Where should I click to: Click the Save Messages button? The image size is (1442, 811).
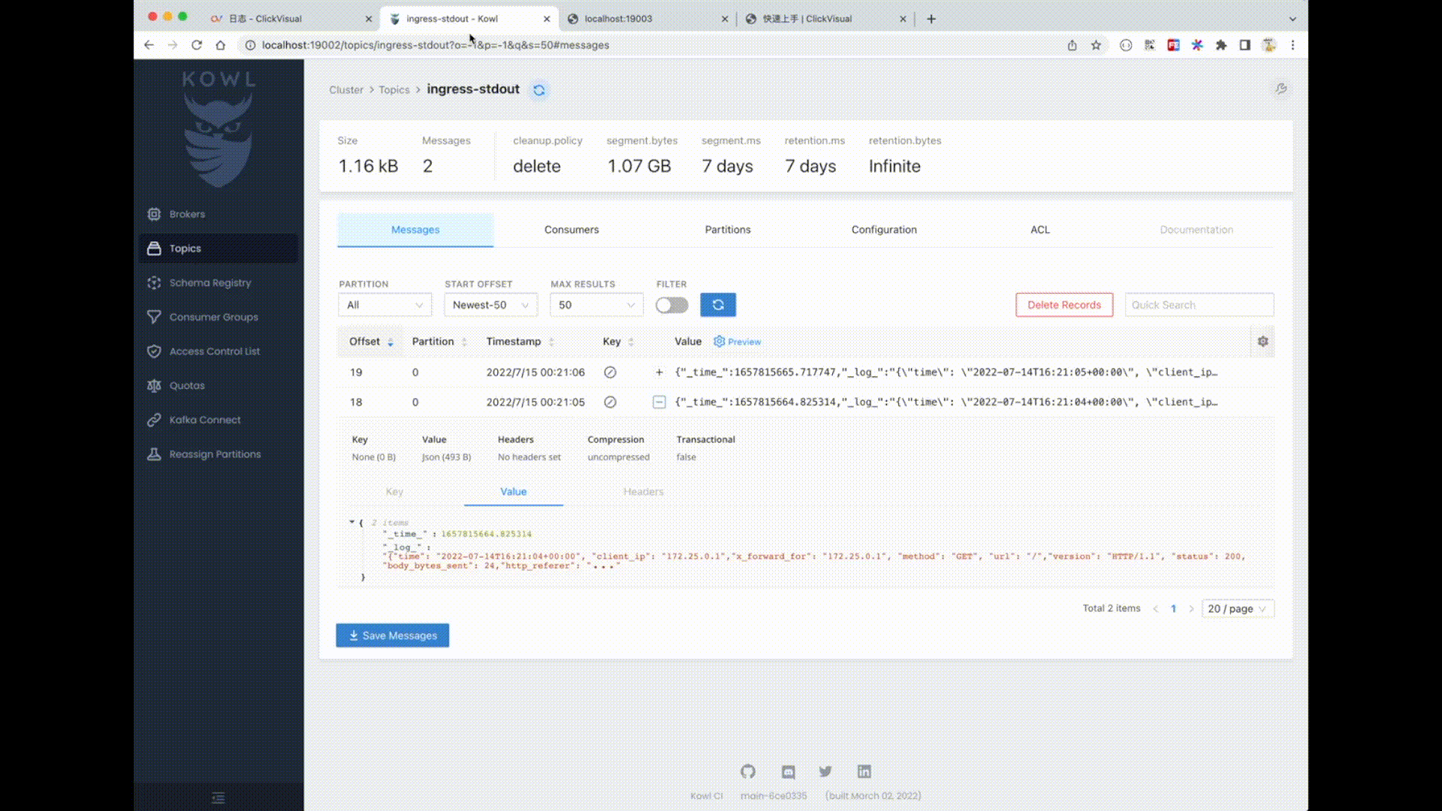coord(392,635)
